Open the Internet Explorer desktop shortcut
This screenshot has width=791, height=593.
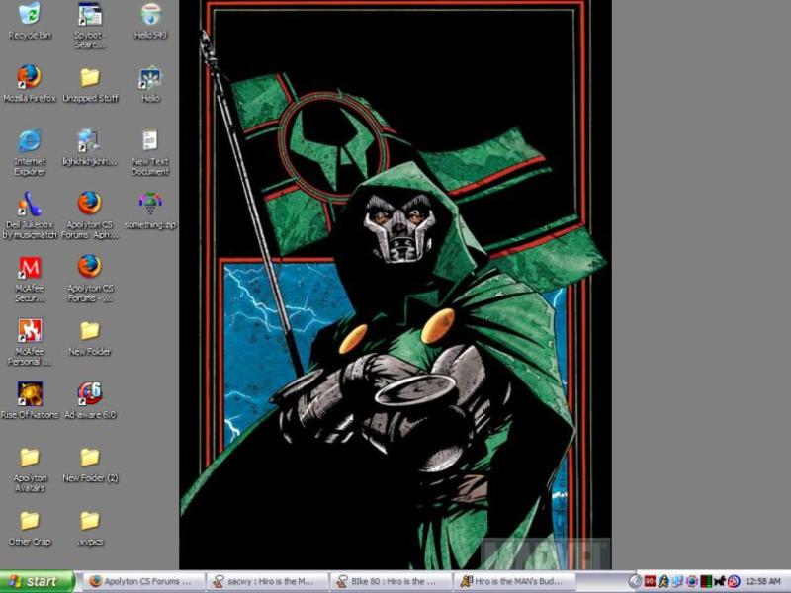click(30, 140)
